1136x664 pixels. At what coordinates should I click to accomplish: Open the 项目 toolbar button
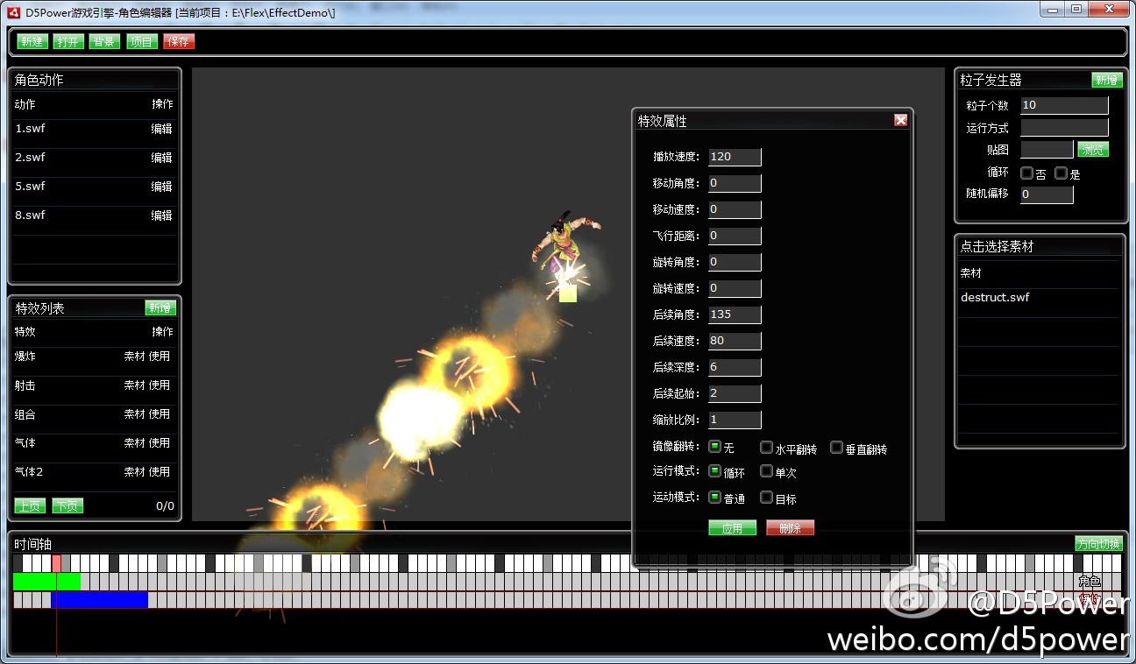pyautogui.click(x=141, y=42)
